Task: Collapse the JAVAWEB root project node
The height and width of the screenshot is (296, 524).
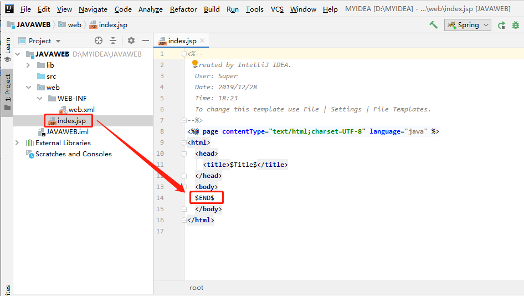Action: tap(18, 54)
